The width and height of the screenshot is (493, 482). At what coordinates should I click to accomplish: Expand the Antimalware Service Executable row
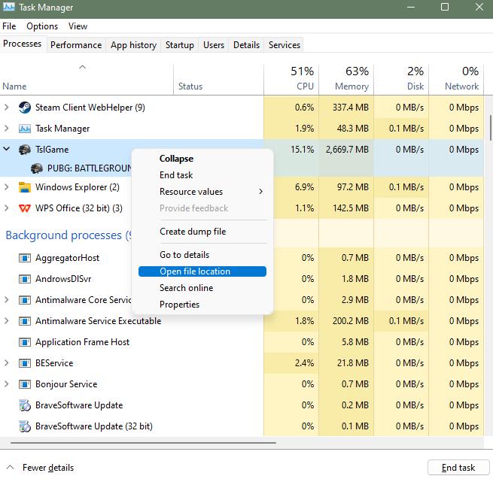[7, 321]
